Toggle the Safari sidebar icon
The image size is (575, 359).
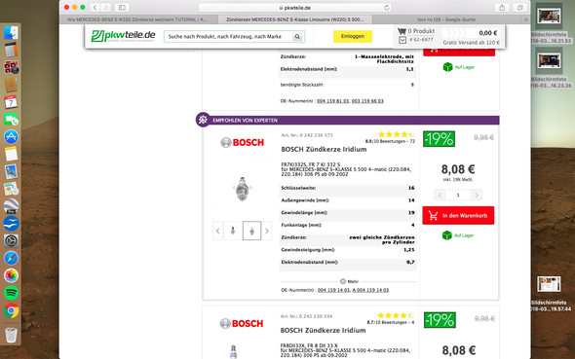point(122,8)
